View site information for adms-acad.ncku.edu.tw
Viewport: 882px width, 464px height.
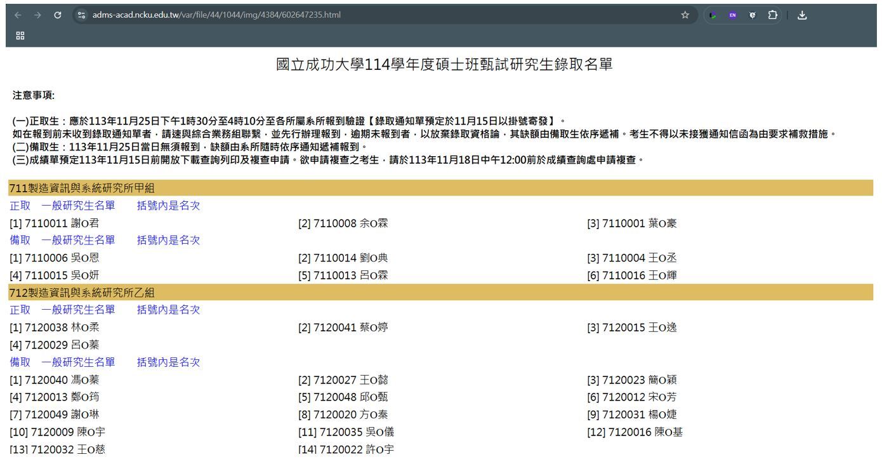[x=81, y=15]
